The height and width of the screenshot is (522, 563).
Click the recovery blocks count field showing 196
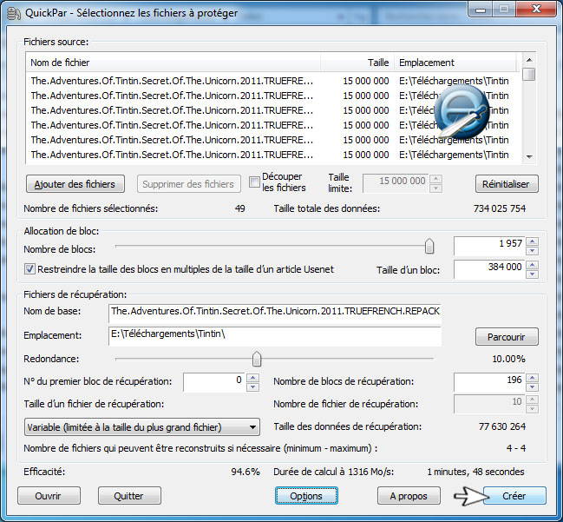[489, 382]
